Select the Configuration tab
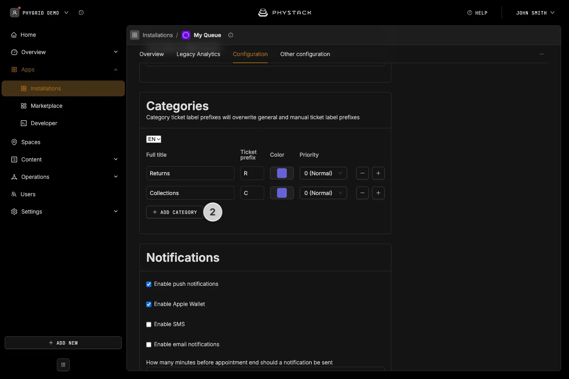Screen dimensions: 569x379 click(250, 54)
